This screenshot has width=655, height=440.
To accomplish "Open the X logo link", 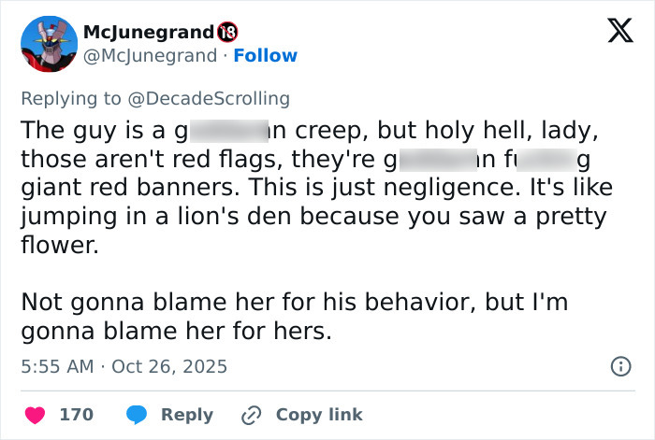I will pyautogui.click(x=613, y=34).
